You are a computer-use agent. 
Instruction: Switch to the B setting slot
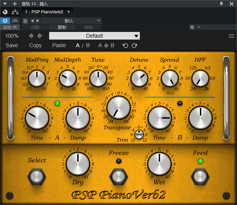click(x=88, y=45)
